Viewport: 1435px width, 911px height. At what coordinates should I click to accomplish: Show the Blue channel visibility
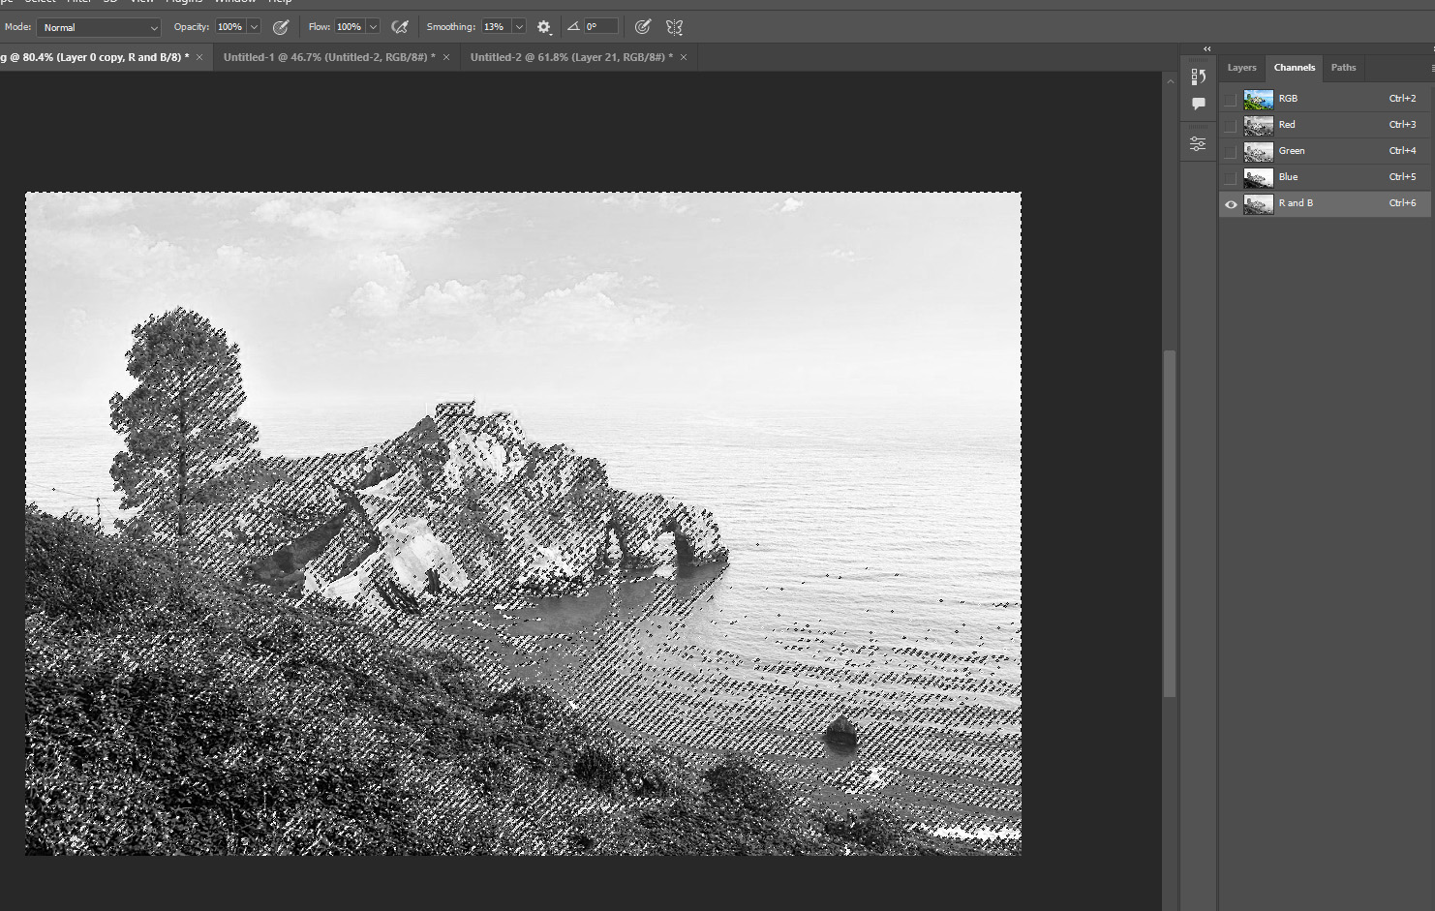point(1231,177)
